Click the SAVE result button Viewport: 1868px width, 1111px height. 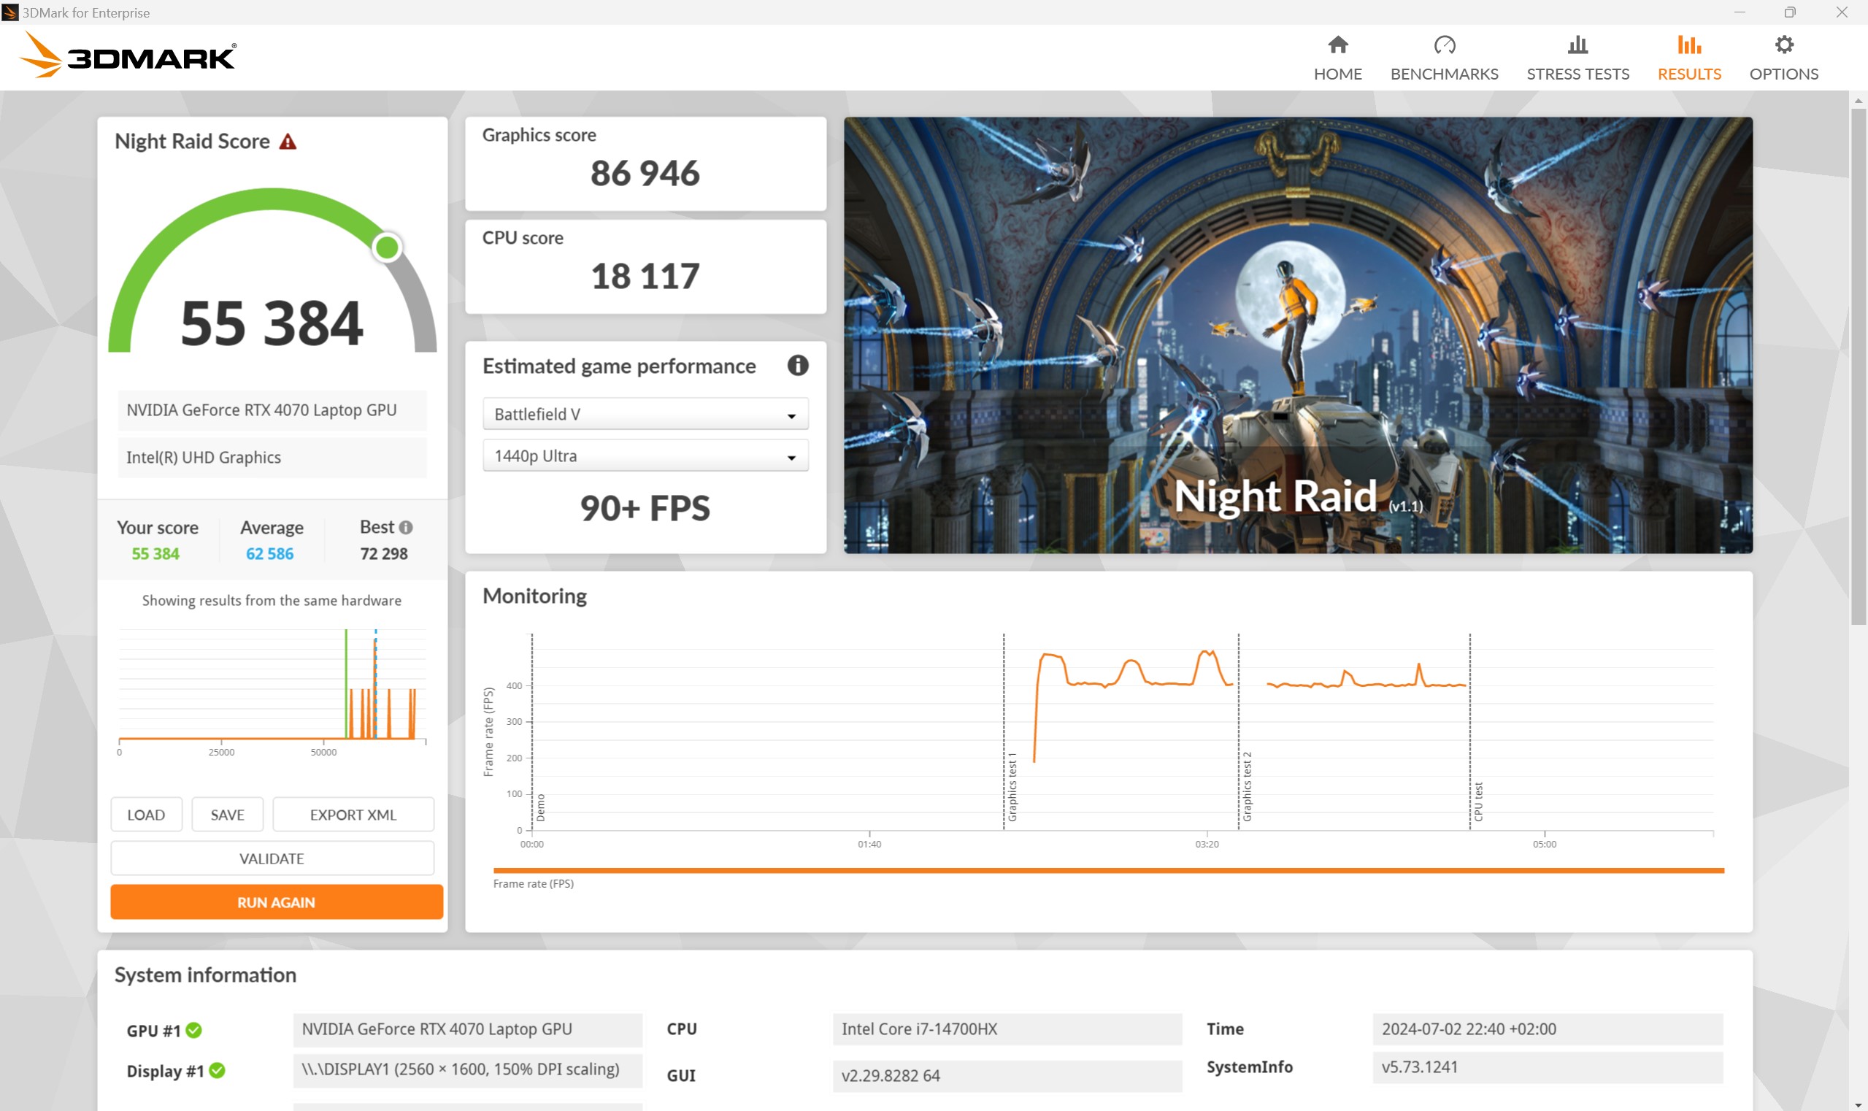coord(227,815)
